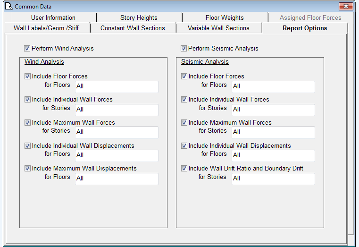Go to Wall Labels/Geom./Stiff. tab

pyautogui.click(x=47, y=28)
